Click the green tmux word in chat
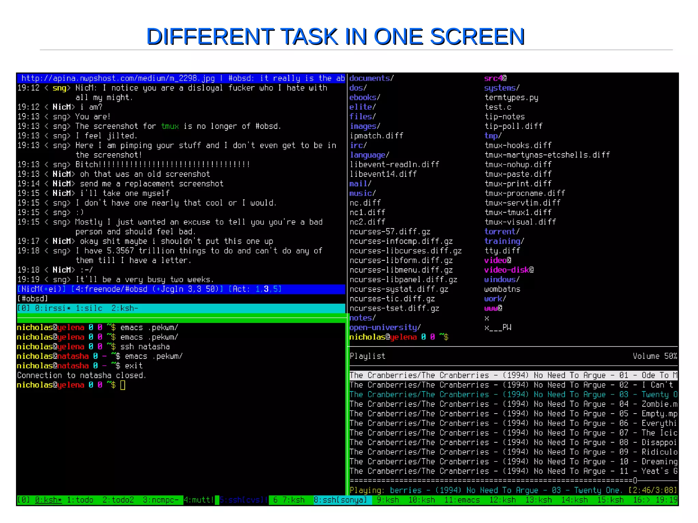This screenshot has height=523, width=698. tap(170, 126)
